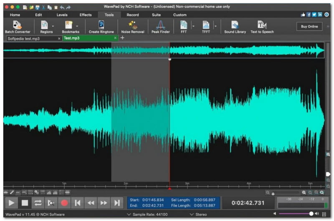This screenshot has width=334, height=221.
Task: Switch to the Levels tab
Action: pos(62,15)
